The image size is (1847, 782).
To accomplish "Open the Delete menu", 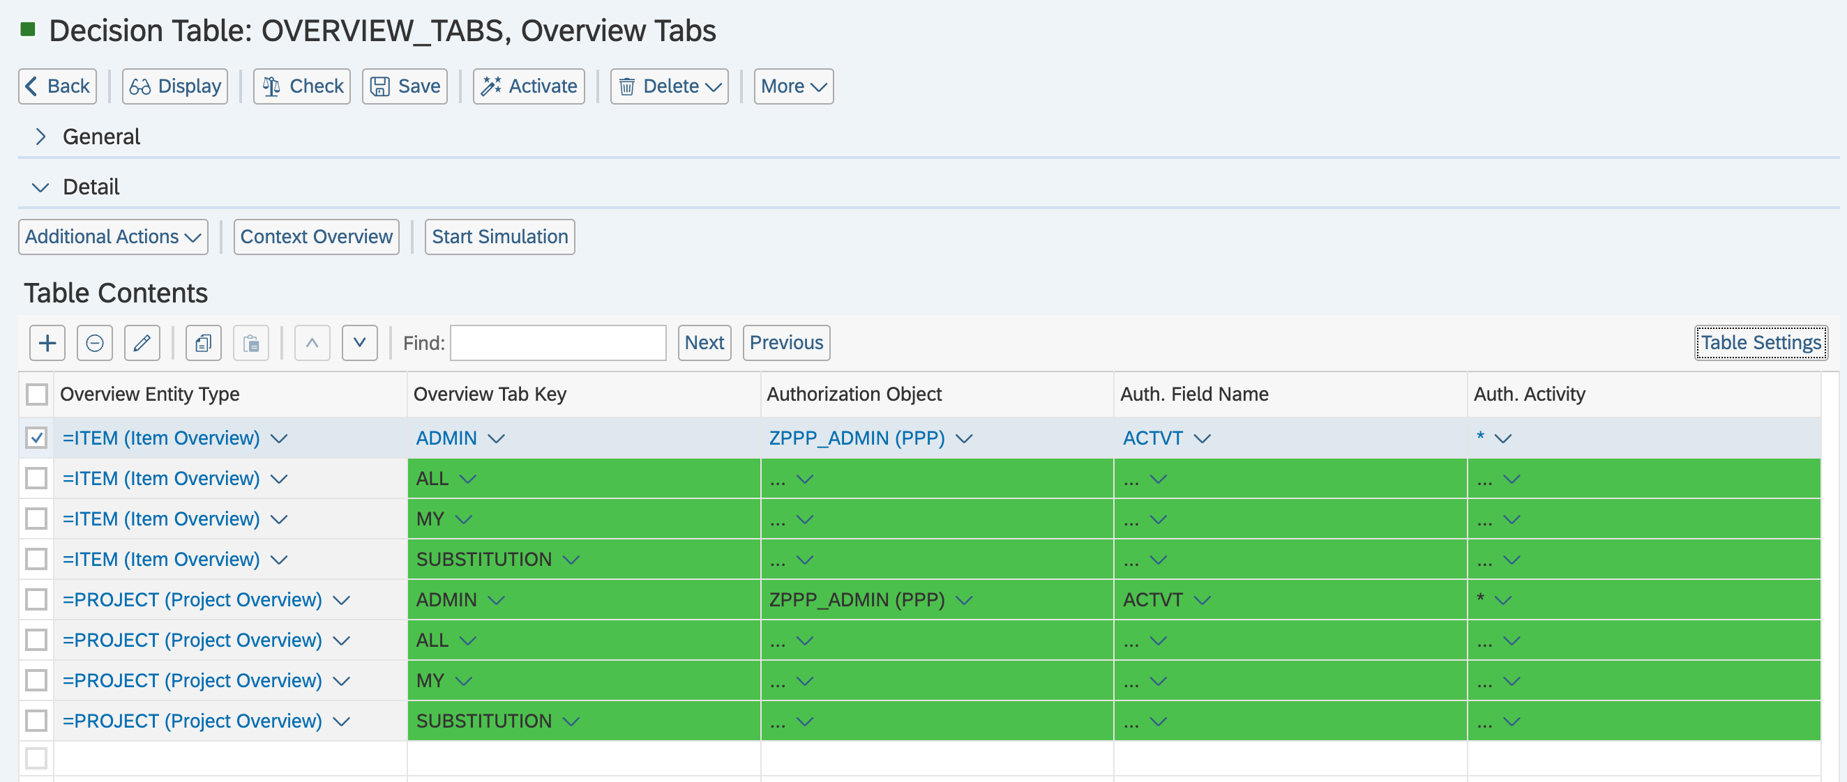I will click(x=669, y=86).
